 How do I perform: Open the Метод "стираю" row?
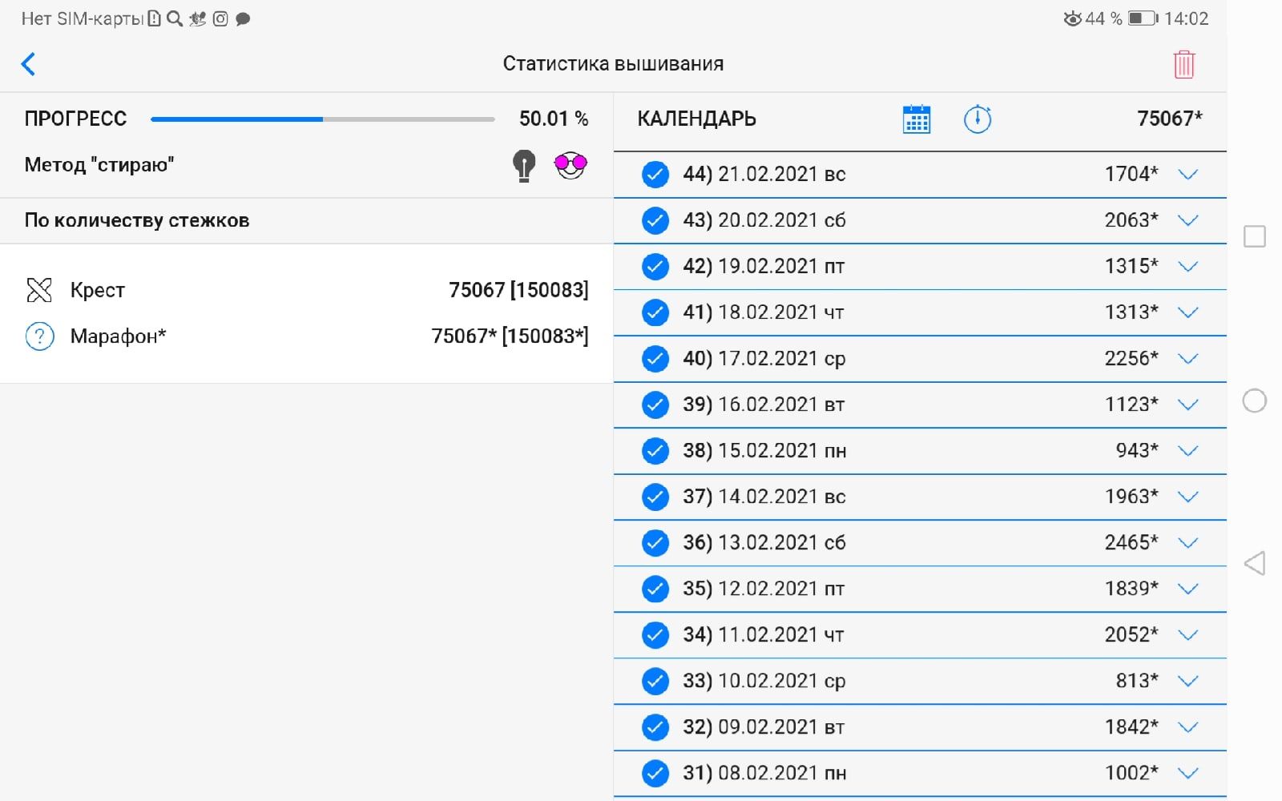click(99, 165)
